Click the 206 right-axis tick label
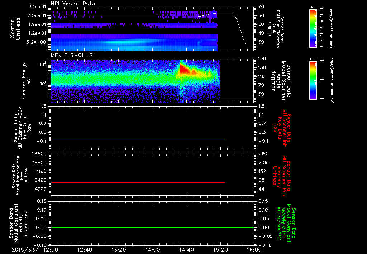The height and width of the screenshot is (254, 367). click(262, 163)
